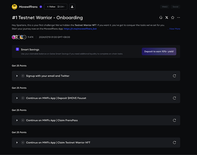197x155 pixels.
Task: Expand Deposit $MOVE Faucet task
Action: pos(17,98)
